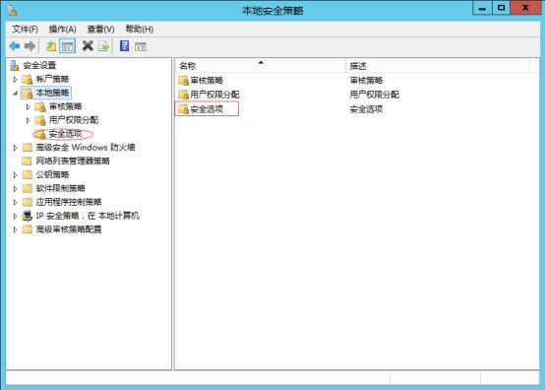Click the Forward arrow toolbar icon
This screenshot has width=545, height=390.
point(30,46)
